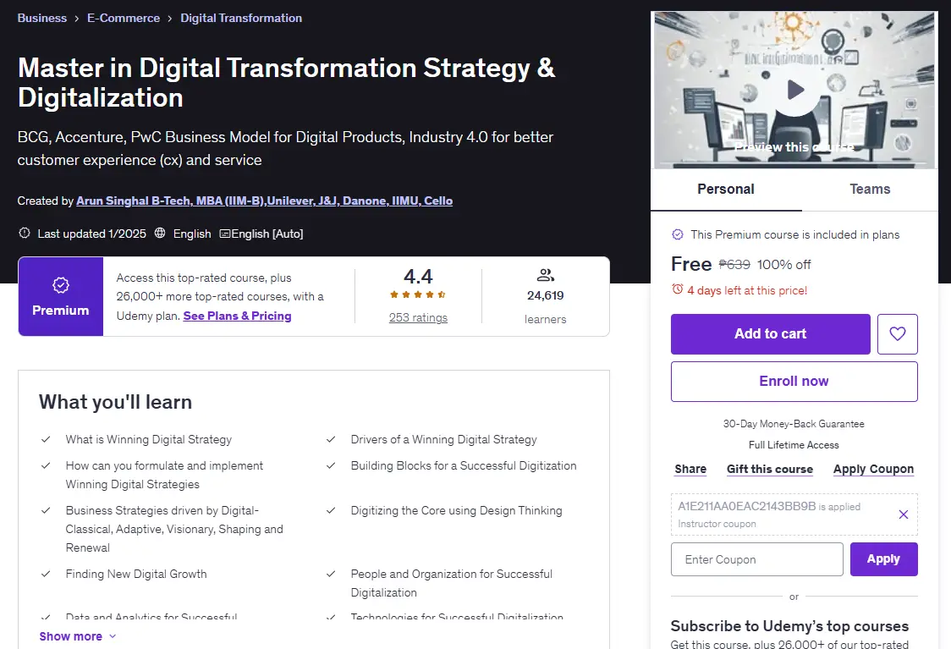
Task: Click the globe language icon
Action: click(x=160, y=233)
